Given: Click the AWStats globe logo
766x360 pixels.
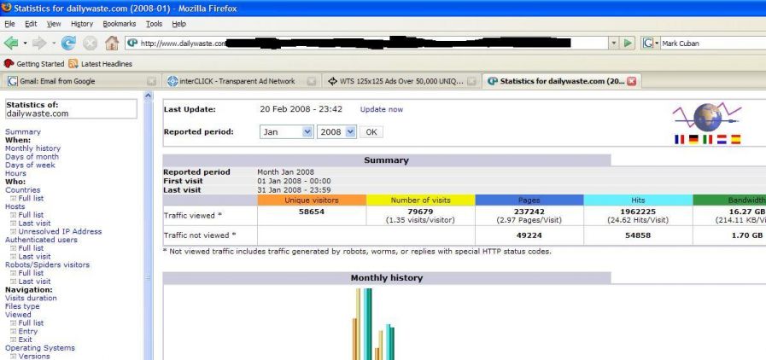Looking at the screenshot, I should click(x=707, y=117).
